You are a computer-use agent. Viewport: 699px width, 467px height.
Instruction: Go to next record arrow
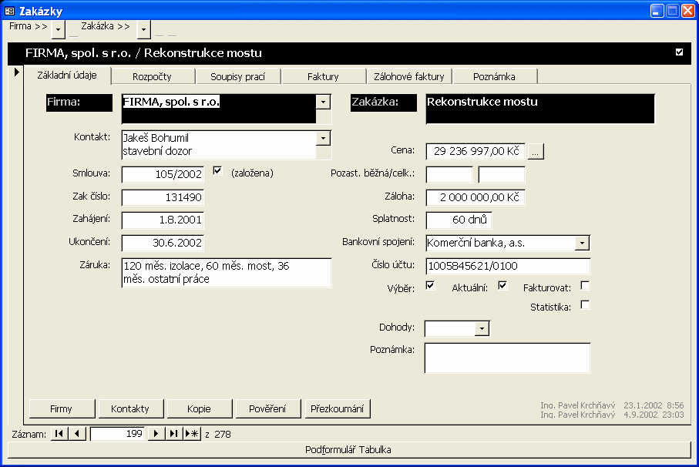[156, 434]
